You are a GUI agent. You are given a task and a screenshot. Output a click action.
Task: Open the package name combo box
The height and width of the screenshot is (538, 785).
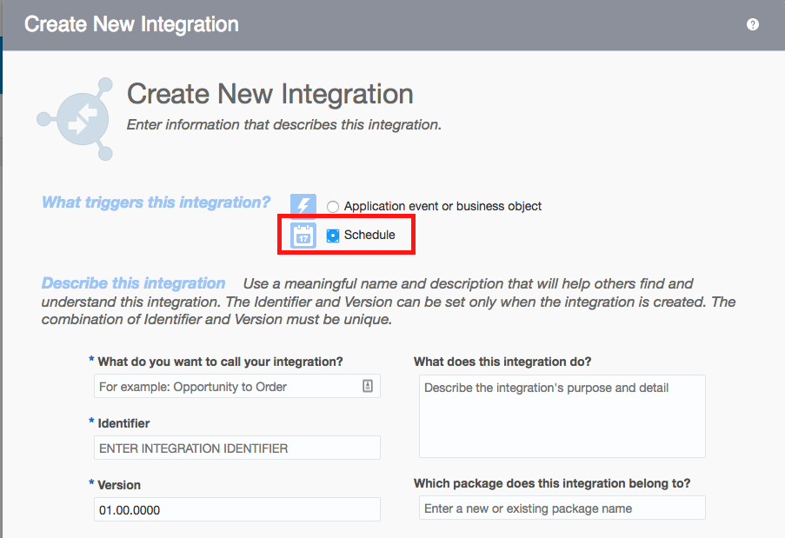562,508
